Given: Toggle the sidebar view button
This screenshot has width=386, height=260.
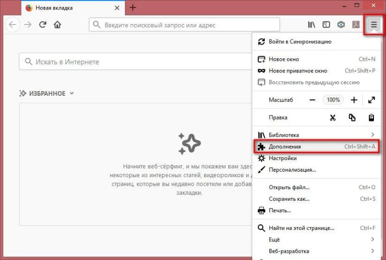Looking at the screenshot, I should [326, 24].
